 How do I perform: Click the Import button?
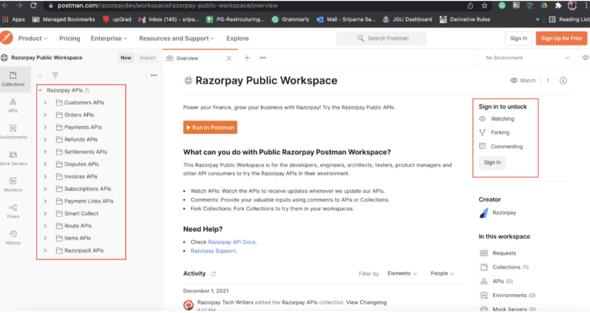coord(147,58)
